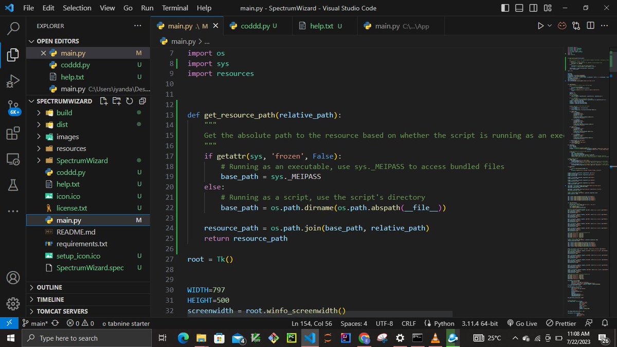
Task: Open the Terminal menu
Action: click(x=175, y=8)
